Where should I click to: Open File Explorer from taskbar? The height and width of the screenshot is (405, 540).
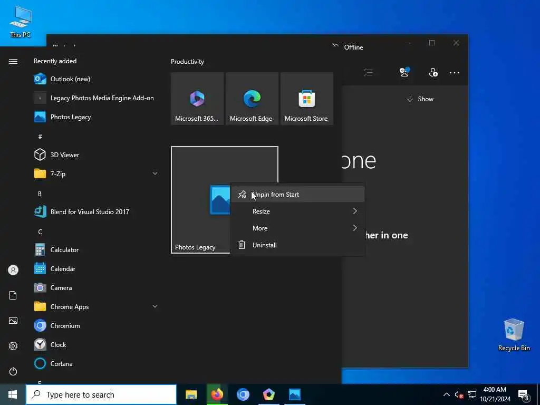(x=191, y=394)
